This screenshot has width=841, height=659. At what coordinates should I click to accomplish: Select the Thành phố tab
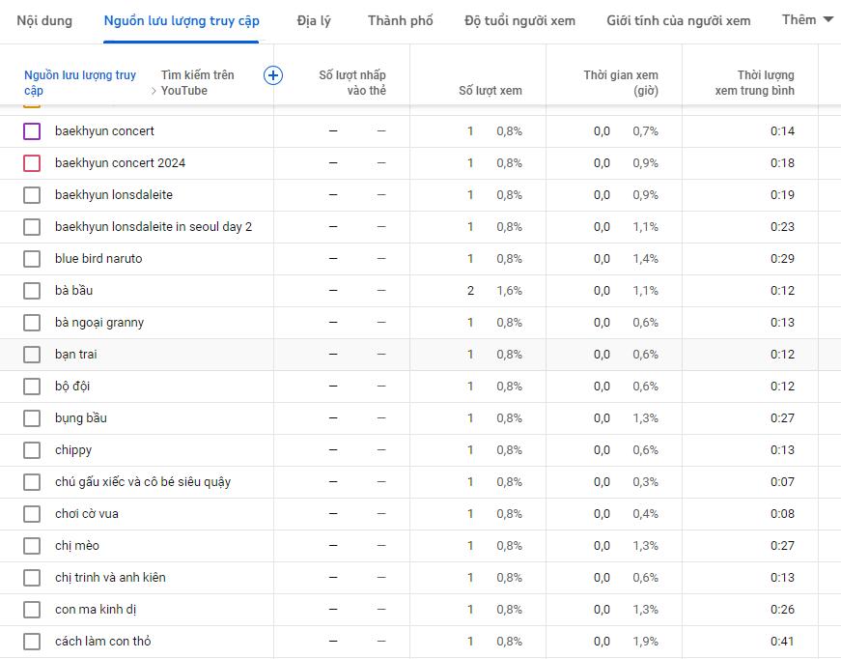(x=401, y=21)
